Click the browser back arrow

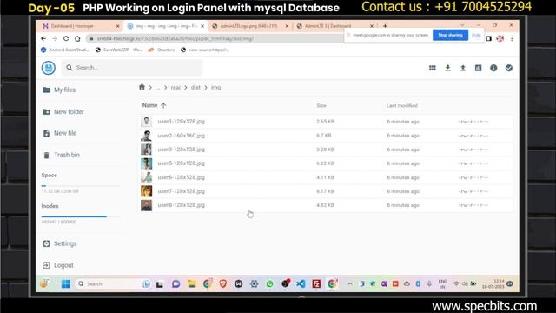[x=43, y=38]
